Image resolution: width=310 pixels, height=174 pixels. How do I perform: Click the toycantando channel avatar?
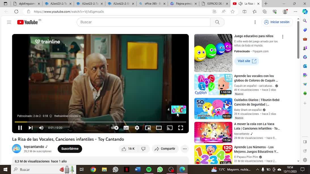[16, 148]
